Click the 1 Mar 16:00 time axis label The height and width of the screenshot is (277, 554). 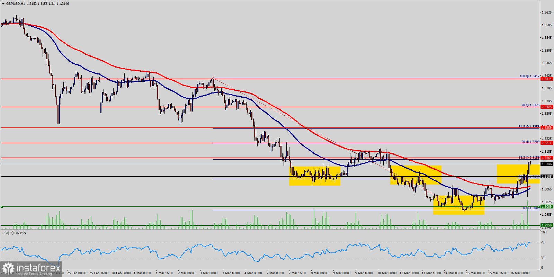coord(164,273)
